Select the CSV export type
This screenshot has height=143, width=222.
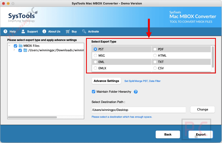155,68
